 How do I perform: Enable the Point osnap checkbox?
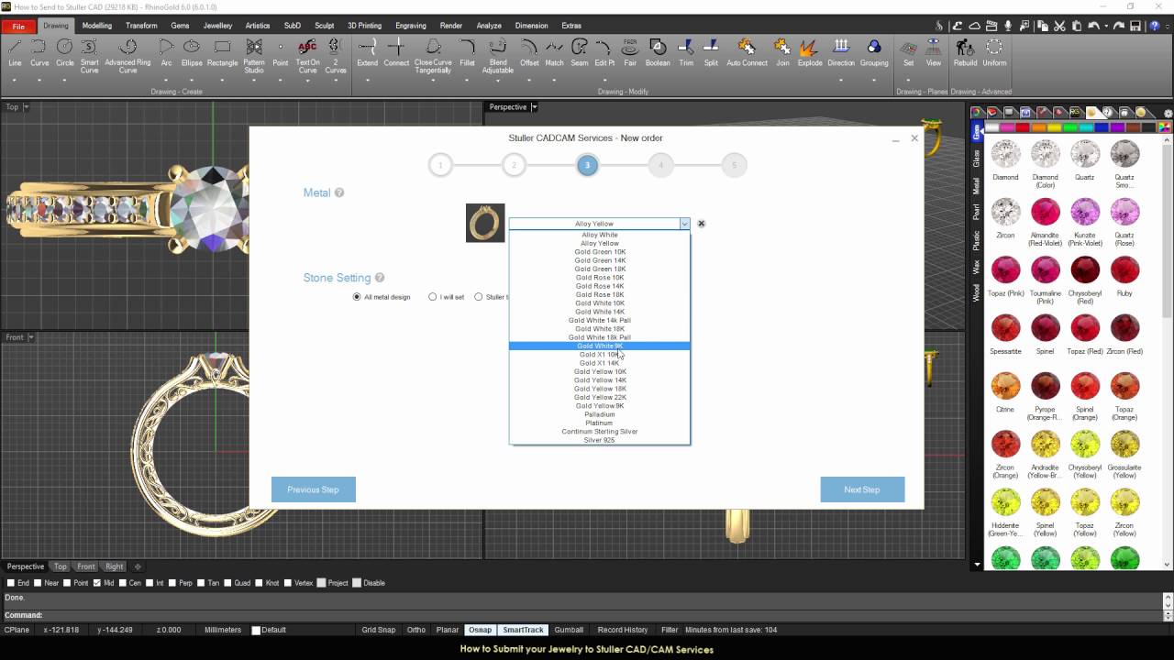[67, 583]
